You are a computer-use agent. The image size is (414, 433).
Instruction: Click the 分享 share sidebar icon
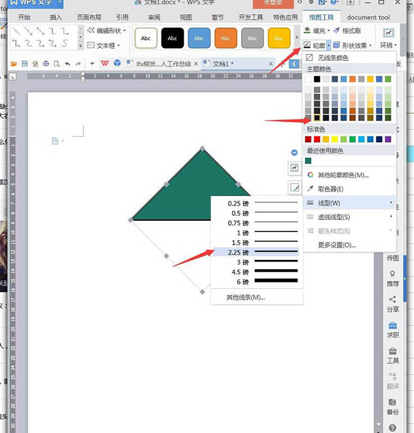tap(393, 304)
